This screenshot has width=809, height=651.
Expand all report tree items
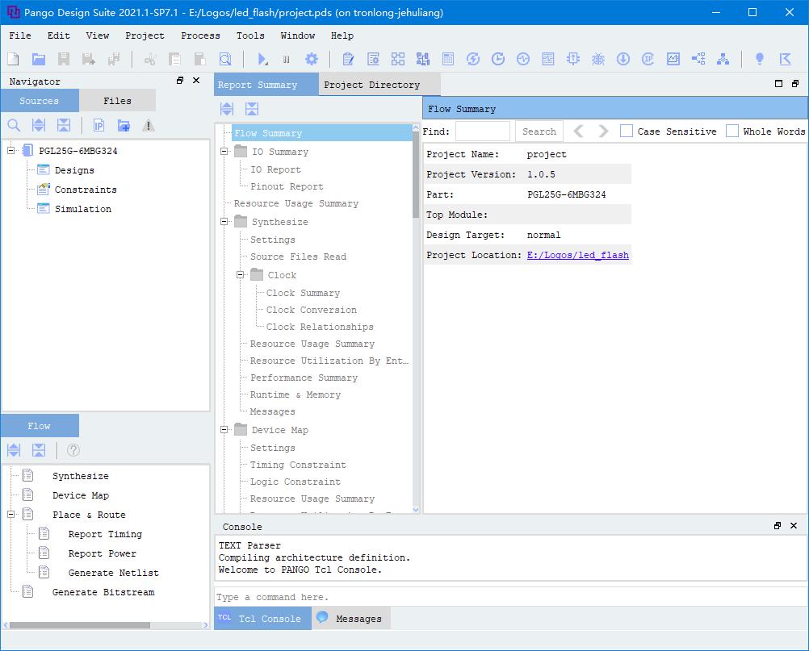227,109
